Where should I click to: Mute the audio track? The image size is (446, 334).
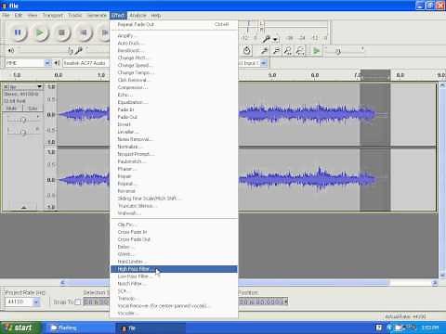(11, 109)
